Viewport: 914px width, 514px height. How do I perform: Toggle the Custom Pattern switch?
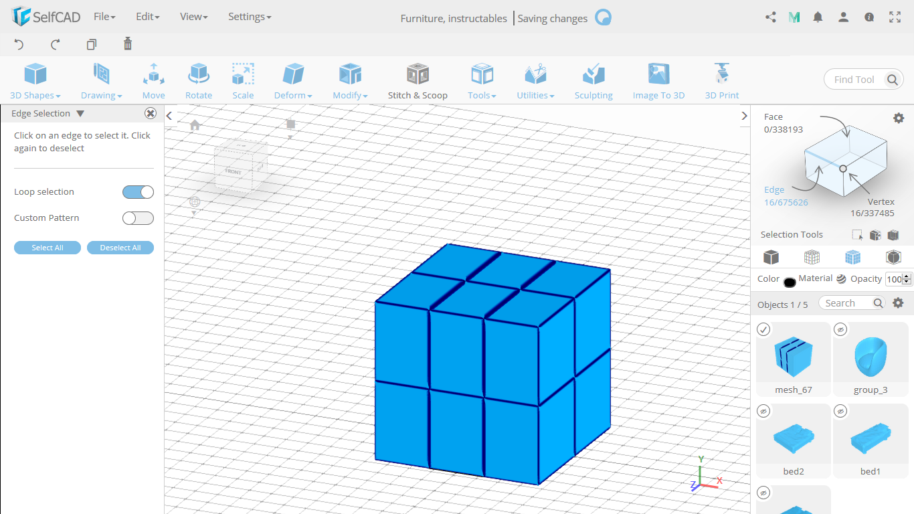coord(138,218)
